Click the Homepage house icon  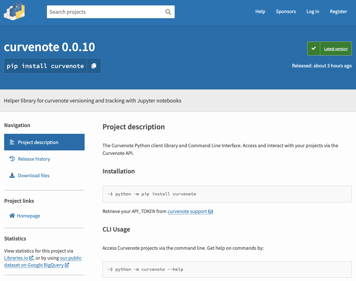12,216
